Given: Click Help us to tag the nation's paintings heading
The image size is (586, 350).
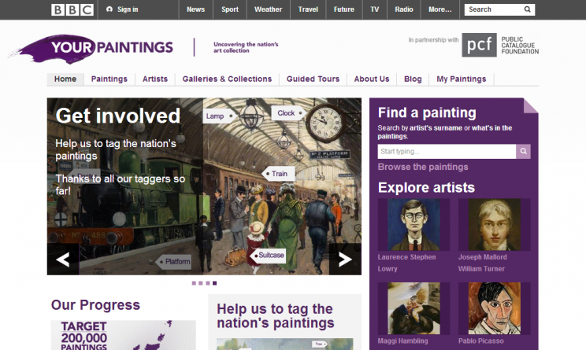Looking at the screenshot, I should tap(275, 315).
